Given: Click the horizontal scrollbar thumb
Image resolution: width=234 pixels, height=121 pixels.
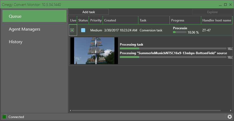Looking at the screenshot, I should (x=146, y=111).
